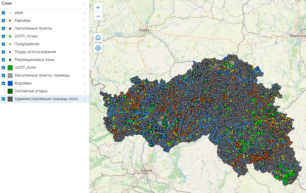Open options menu for Водоемы layer
Image resolution: width=306 pixels, height=193 pixels.
click(x=84, y=83)
